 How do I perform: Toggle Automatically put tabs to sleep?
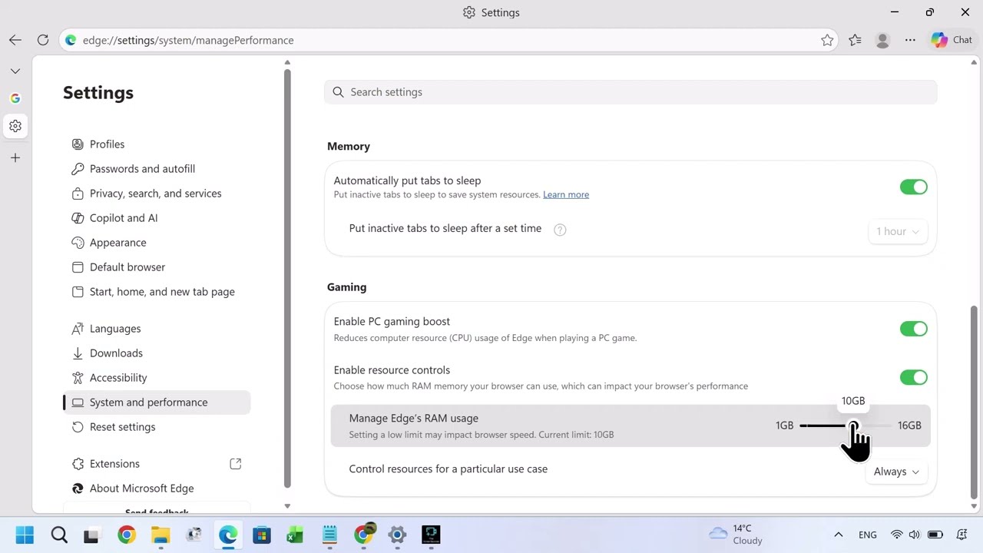coord(914,187)
